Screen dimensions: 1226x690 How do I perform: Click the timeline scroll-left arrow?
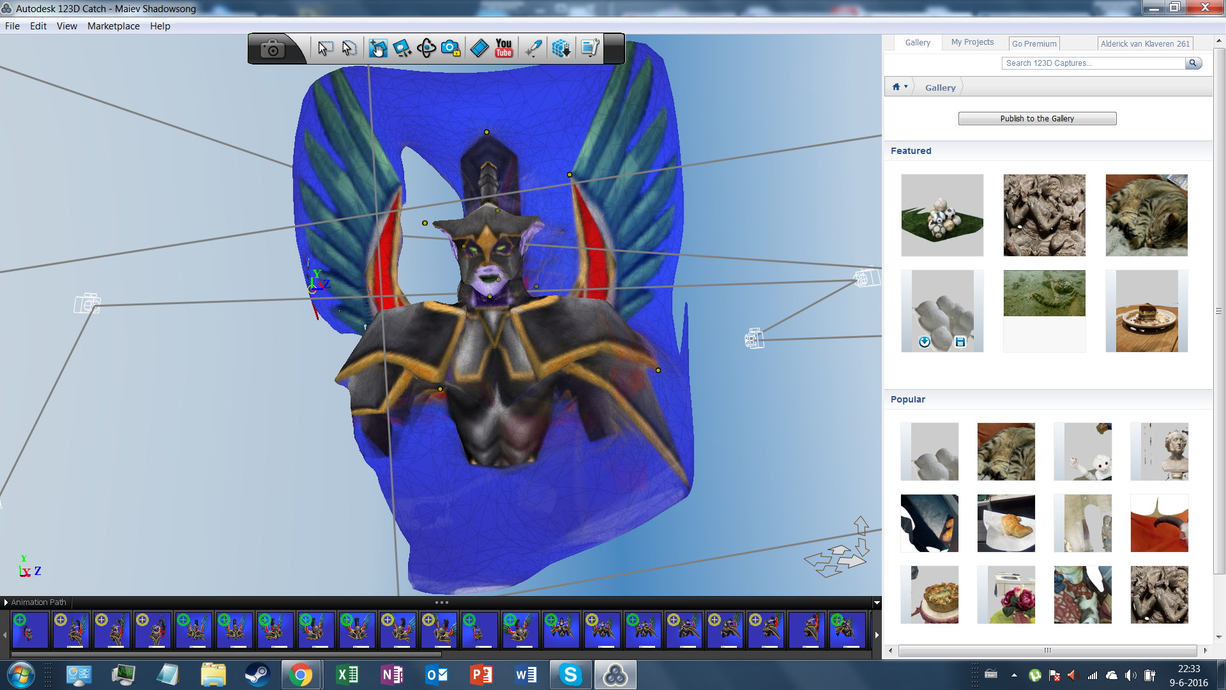click(x=4, y=635)
